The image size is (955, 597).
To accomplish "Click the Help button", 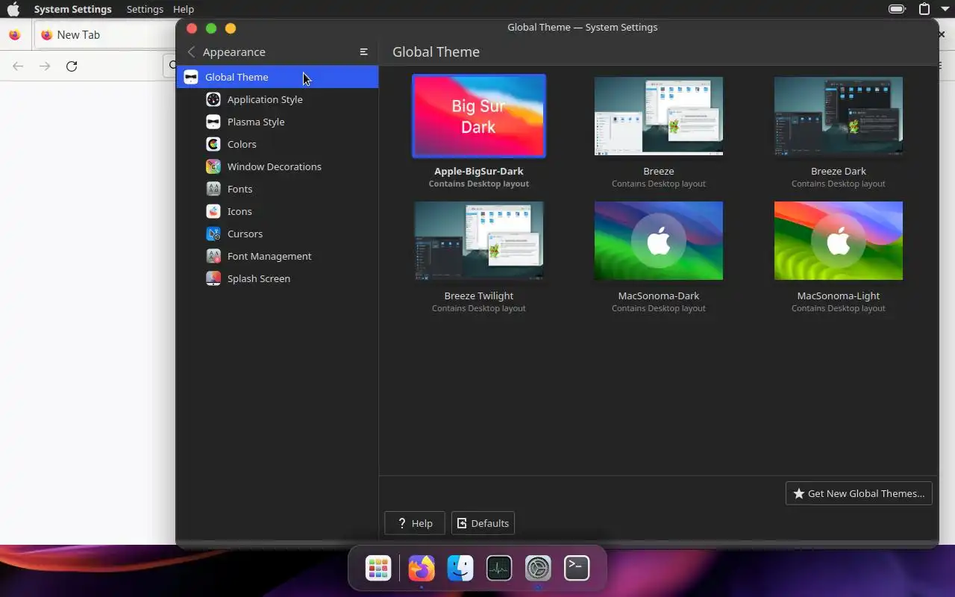I will 414,523.
